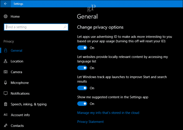The width and height of the screenshot is (183, 130).
Task: Turn off the language list access toggle
Action: tap(82, 68)
